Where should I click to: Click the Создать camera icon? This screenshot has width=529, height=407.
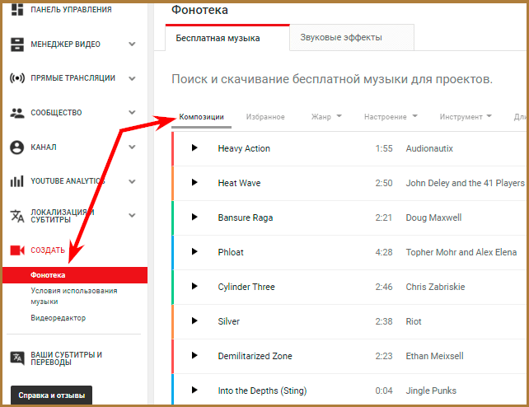coord(17,250)
